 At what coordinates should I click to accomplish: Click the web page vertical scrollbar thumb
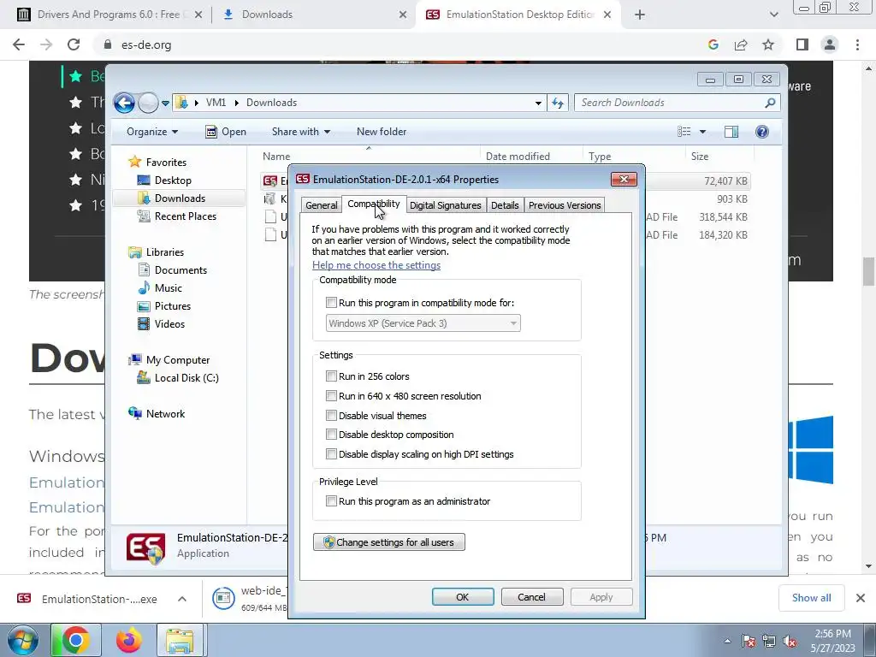(x=868, y=271)
